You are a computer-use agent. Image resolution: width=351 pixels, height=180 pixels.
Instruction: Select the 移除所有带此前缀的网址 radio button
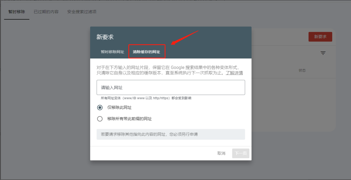click(100, 119)
